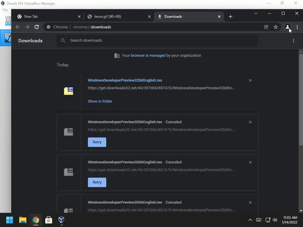Close the tenor.gif tab
The height and width of the screenshot is (227, 303).
click(x=149, y=17)
